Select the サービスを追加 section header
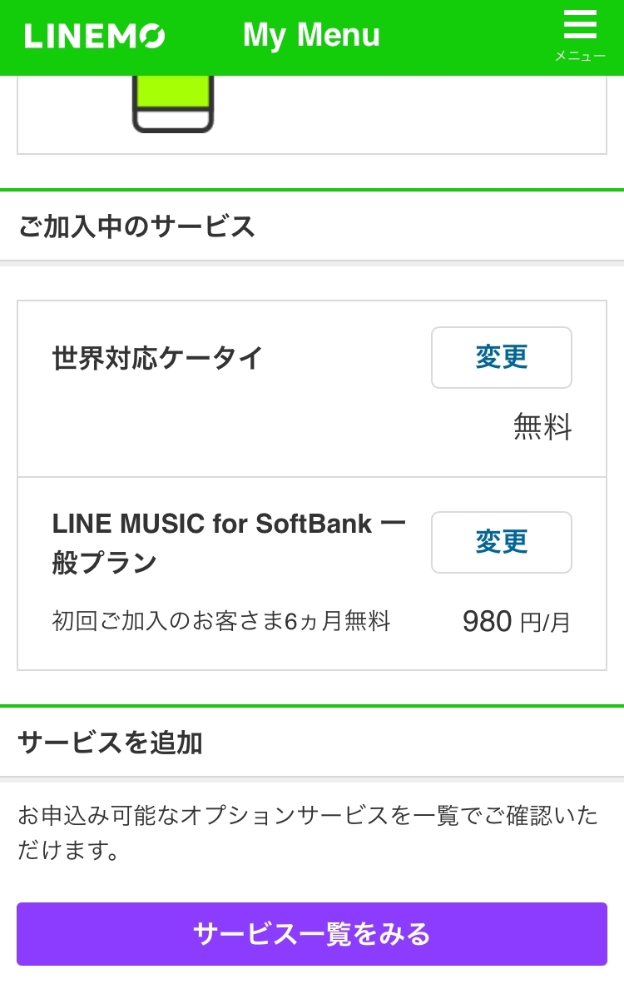624x984 pixels. pyautogui.click(x=110, y=742)
